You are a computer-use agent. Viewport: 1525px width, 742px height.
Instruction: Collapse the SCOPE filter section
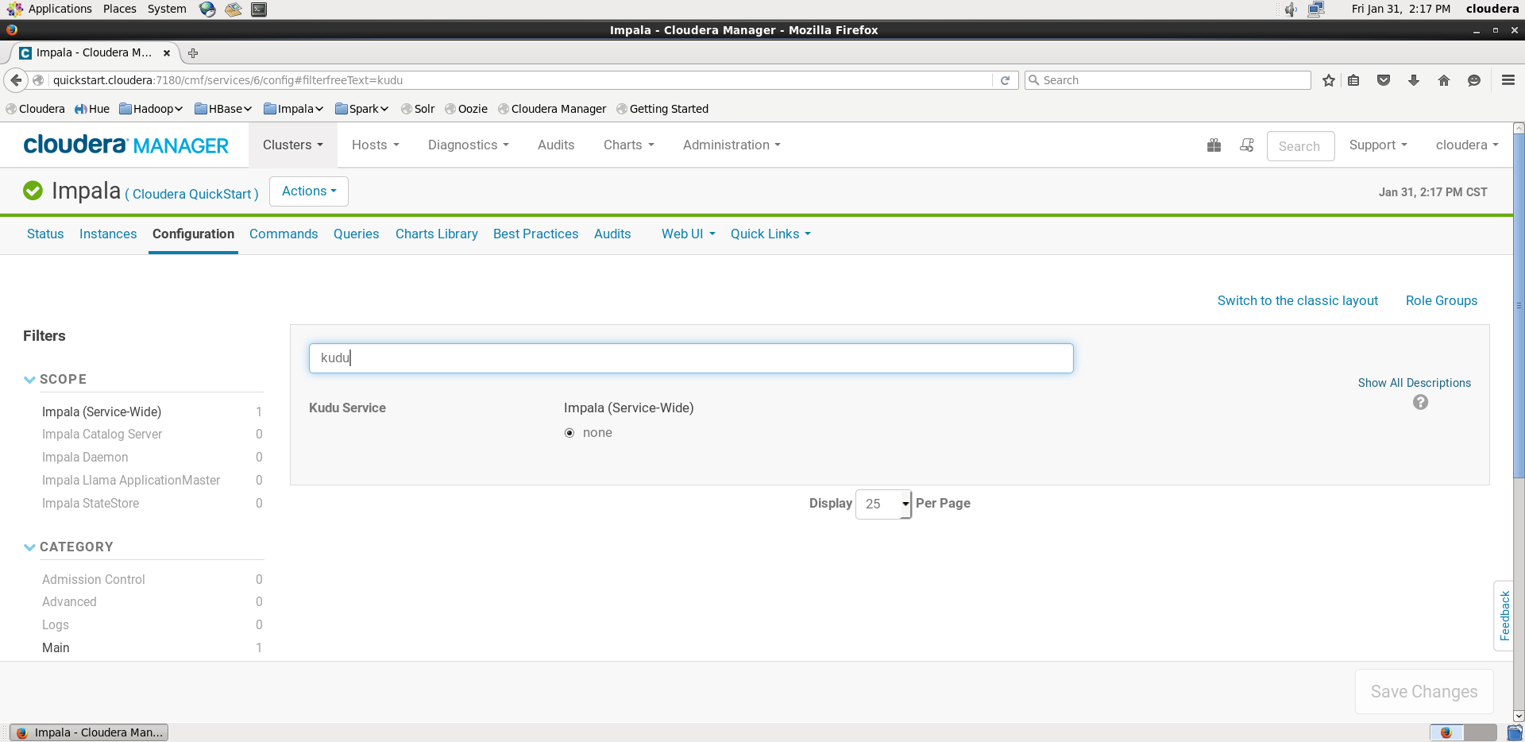(29, 379)
